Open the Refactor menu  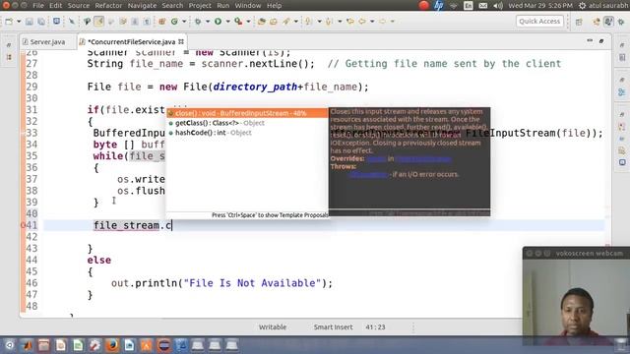click(x=108, y=6)
